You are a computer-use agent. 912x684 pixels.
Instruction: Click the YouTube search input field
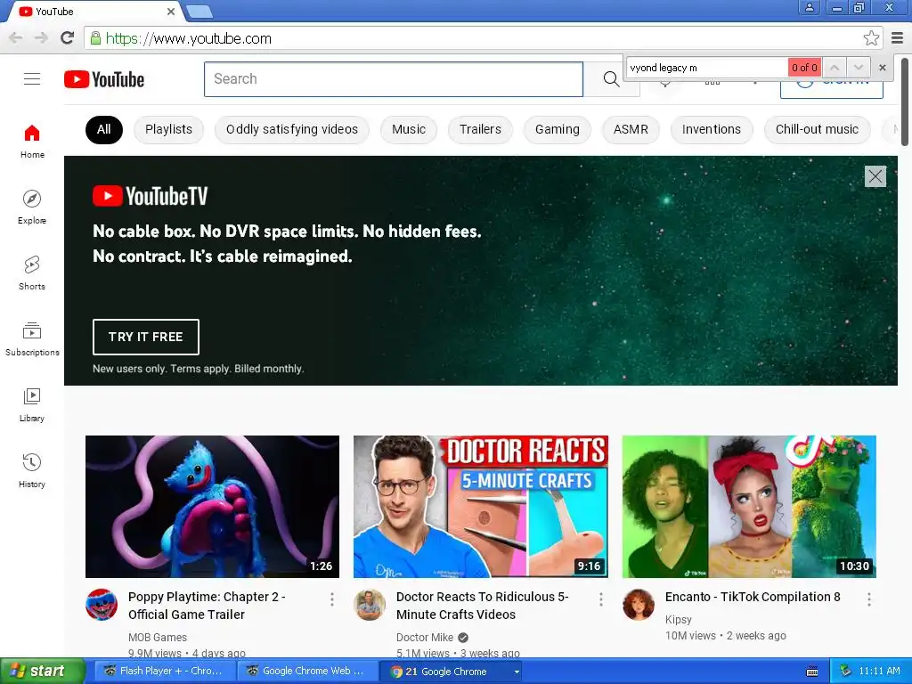(393, 79)
